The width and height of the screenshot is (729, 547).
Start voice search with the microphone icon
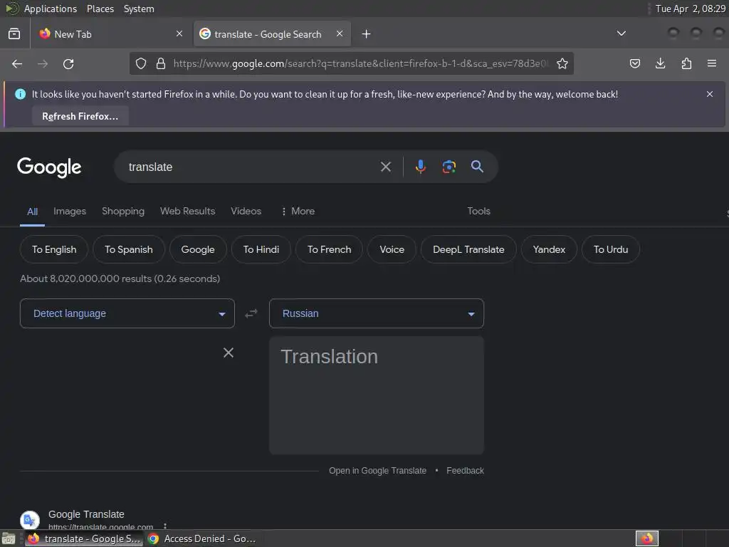click(420, 167)
